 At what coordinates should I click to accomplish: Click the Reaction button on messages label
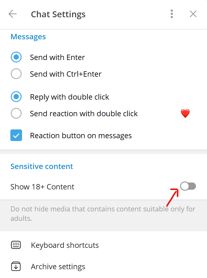coord(81,136)
